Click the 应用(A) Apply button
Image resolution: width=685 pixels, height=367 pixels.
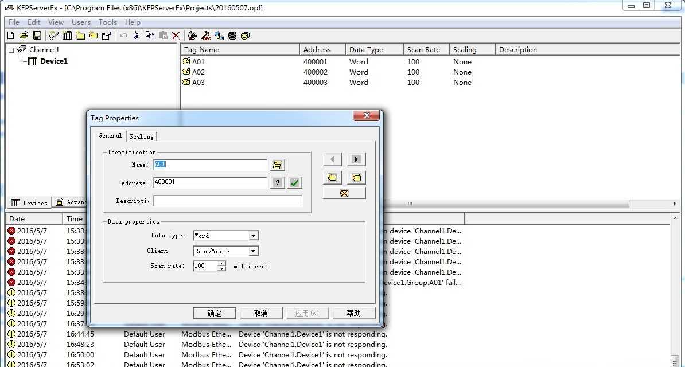(x=307, y=313)
